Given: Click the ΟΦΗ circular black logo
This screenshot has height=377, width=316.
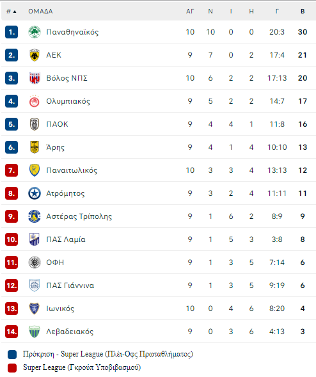Looking at the screenshot, I should coord(35,262).
